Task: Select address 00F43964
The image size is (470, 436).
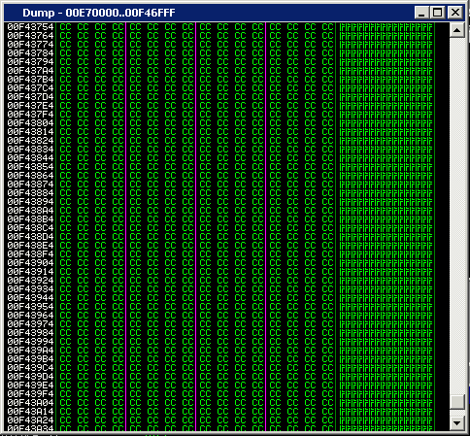Action: [x=30, y=316]
